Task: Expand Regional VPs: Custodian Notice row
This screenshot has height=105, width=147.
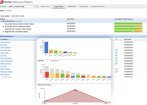Action: (3, 31)
